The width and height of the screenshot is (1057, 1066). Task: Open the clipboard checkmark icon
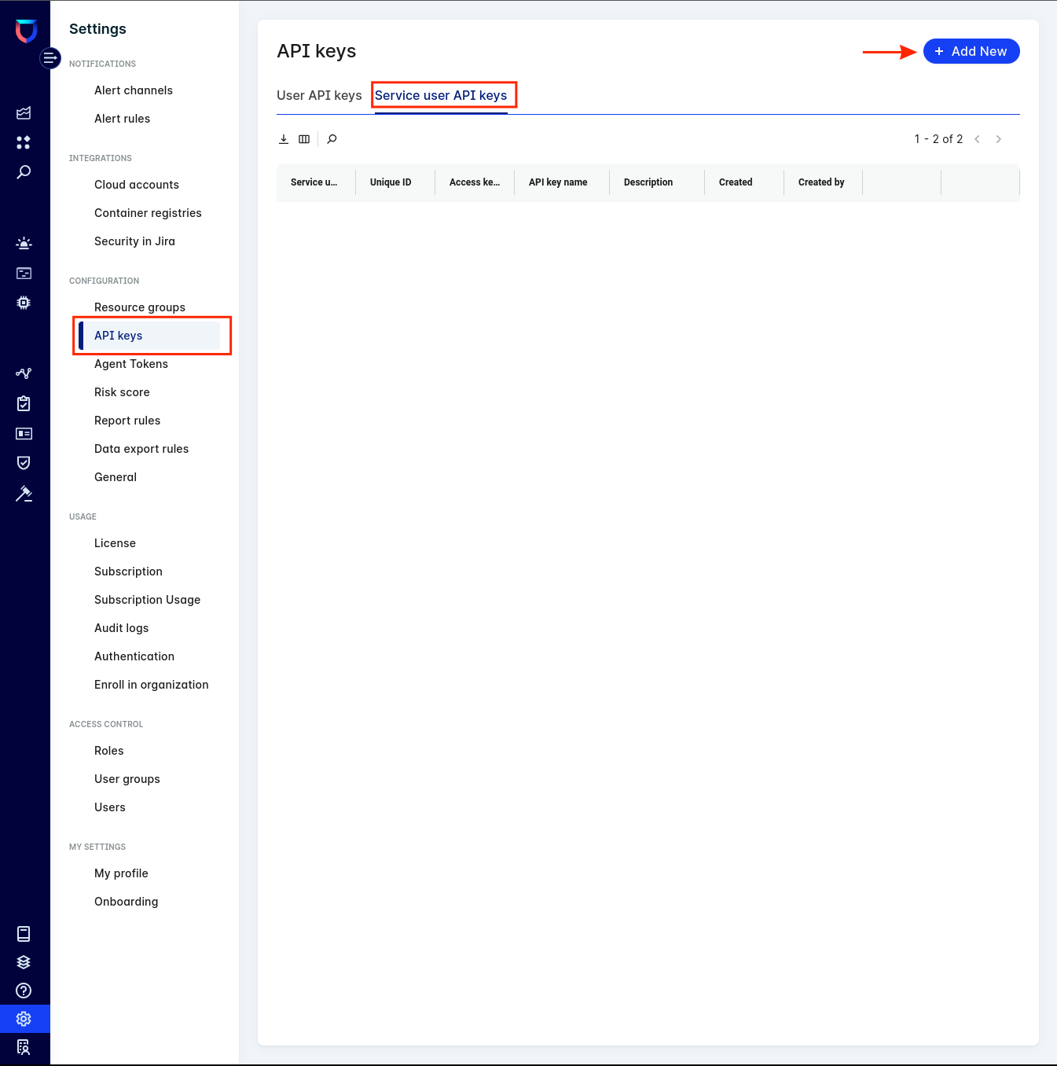click(24, 403)
